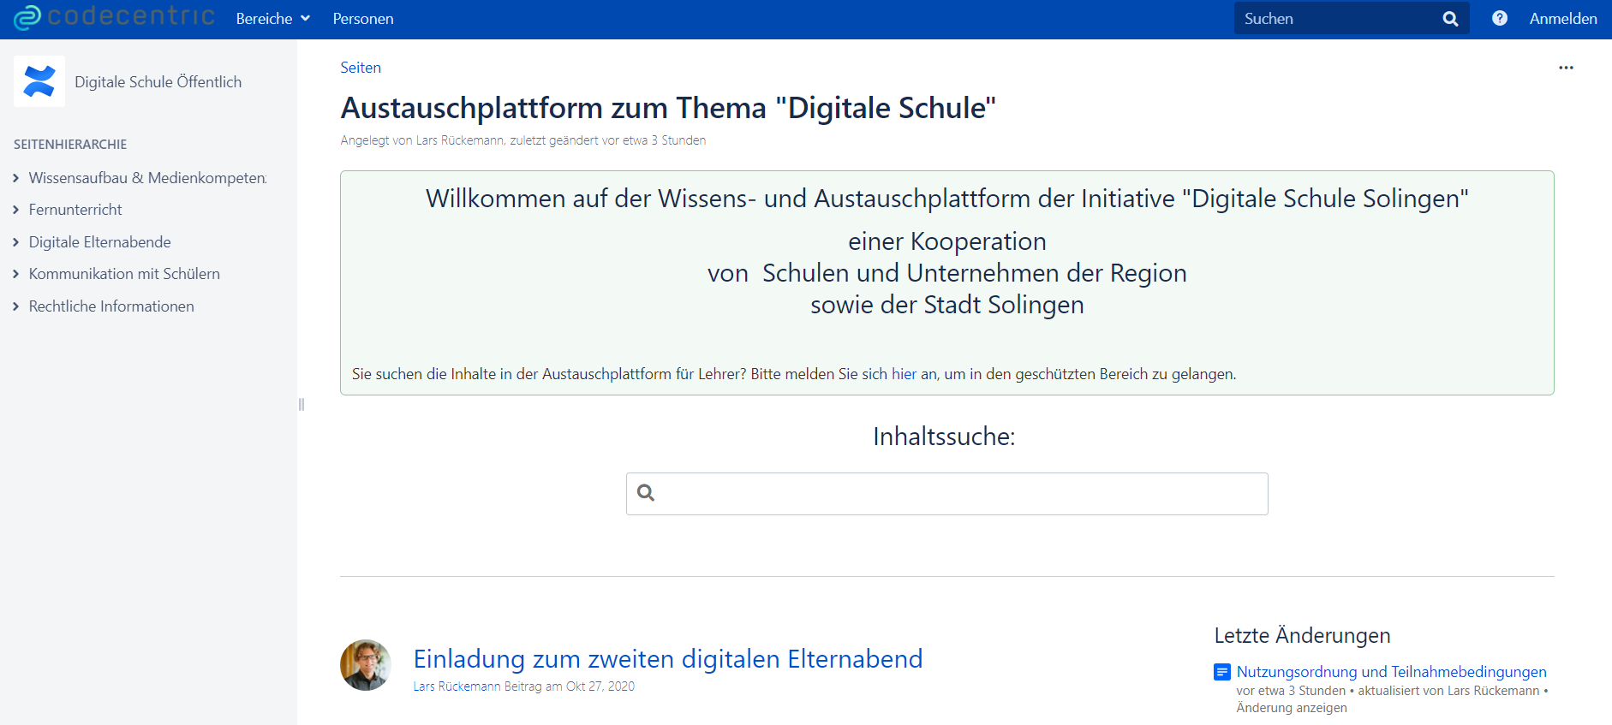The image size is (1612, 725).
Task: Click the page title Austauschplattform heading
Action: pos(668,108)
